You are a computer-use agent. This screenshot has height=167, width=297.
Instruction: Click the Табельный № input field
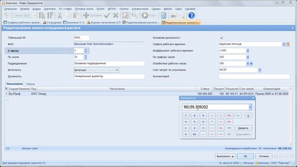pyautogui.click(x=82, y=38)
